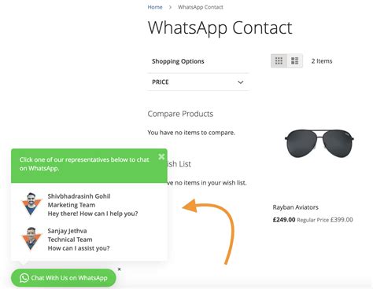The height and width of the screenshot is (289, 373).
Task: Click the 2 Items count label
Action: (322, 61)
